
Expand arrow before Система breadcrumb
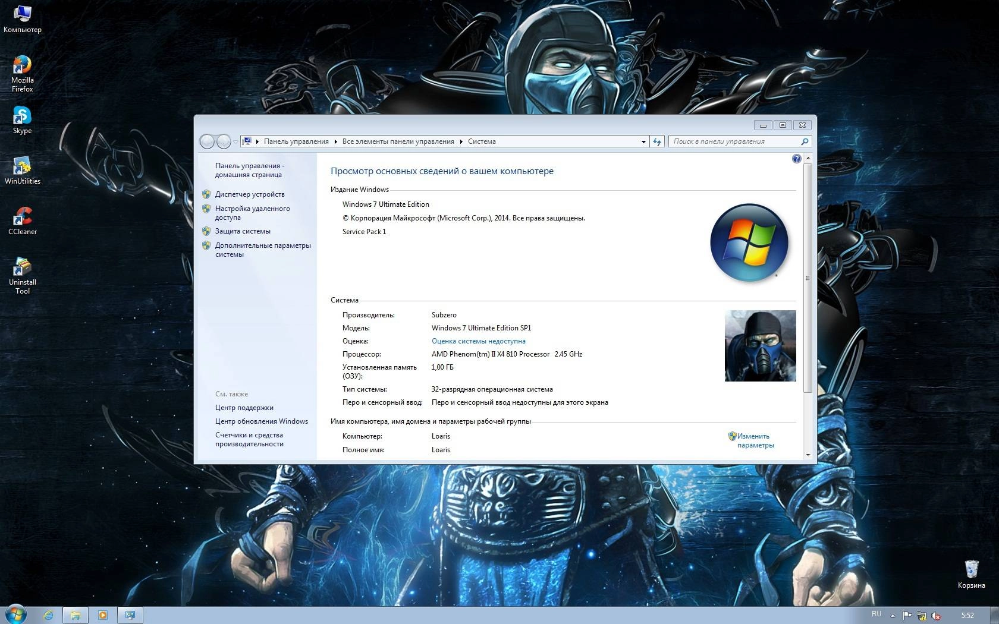pos(461,141)
